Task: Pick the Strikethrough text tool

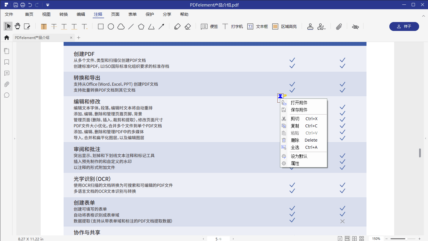Action: 54,26
